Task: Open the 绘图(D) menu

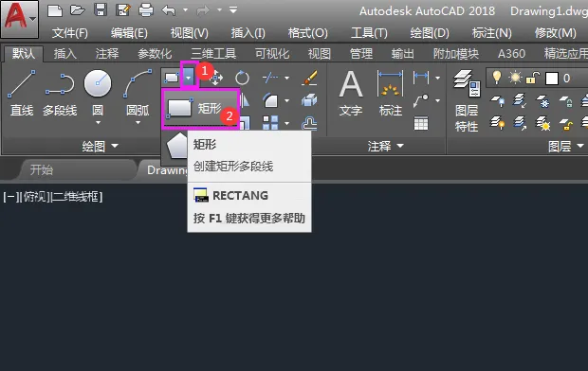Action: pos(430,33)
